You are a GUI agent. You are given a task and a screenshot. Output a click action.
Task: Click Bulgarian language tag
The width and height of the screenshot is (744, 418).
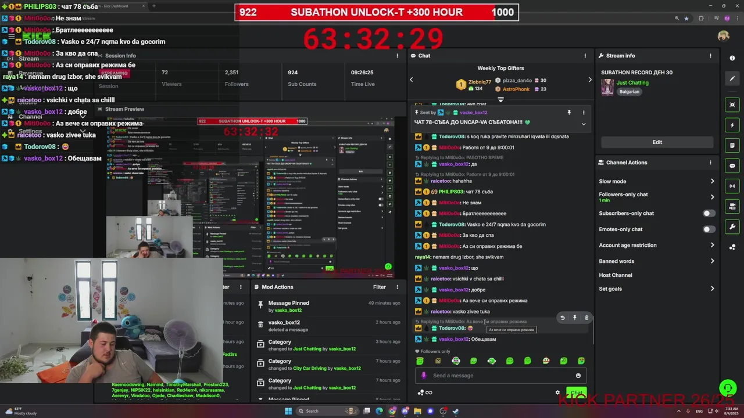629,92
